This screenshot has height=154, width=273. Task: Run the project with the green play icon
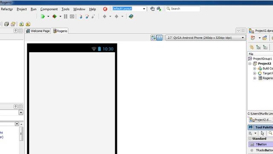pos(43,16)
